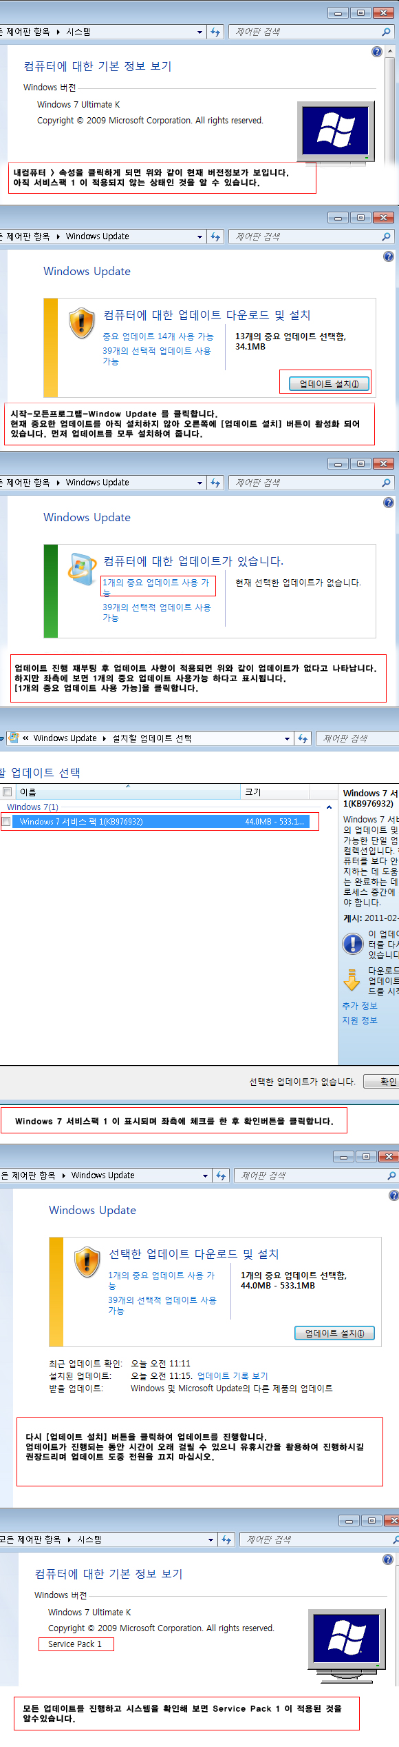Viewport: 399px width, 1747px height.
Task: Click the blue information icon in the service pack details pane
Action: (353, 943)
